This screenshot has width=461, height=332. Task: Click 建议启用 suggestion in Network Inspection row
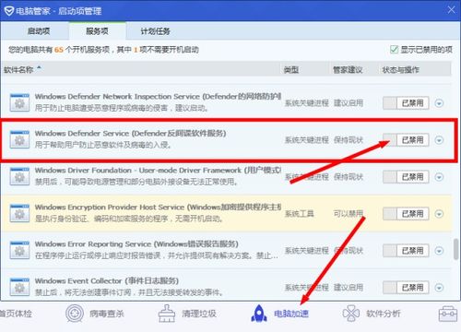click(x=349, y=102)
